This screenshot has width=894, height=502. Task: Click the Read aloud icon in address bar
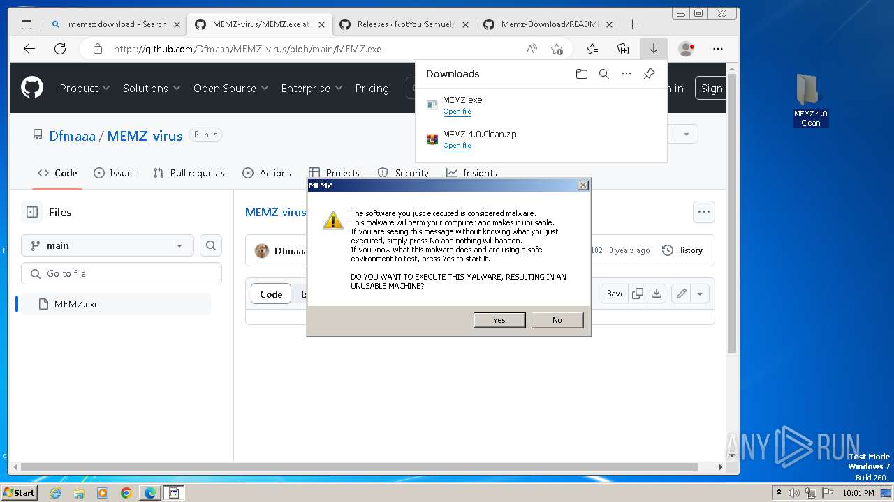(532, 49)
